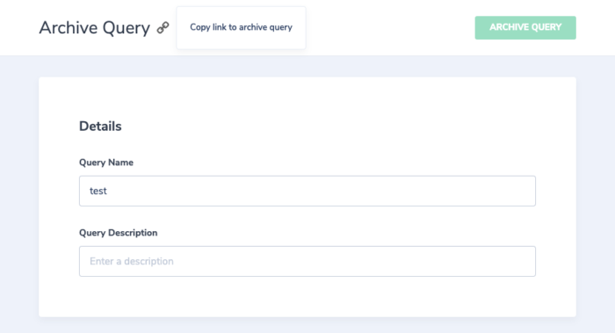This screenshot has height=333, width=615.
Task: Click the white Details card background
Action: 307,98
